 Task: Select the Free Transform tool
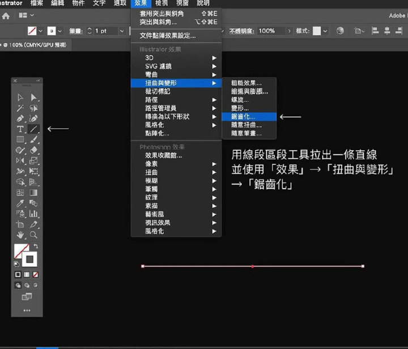(x=33, y=171)
